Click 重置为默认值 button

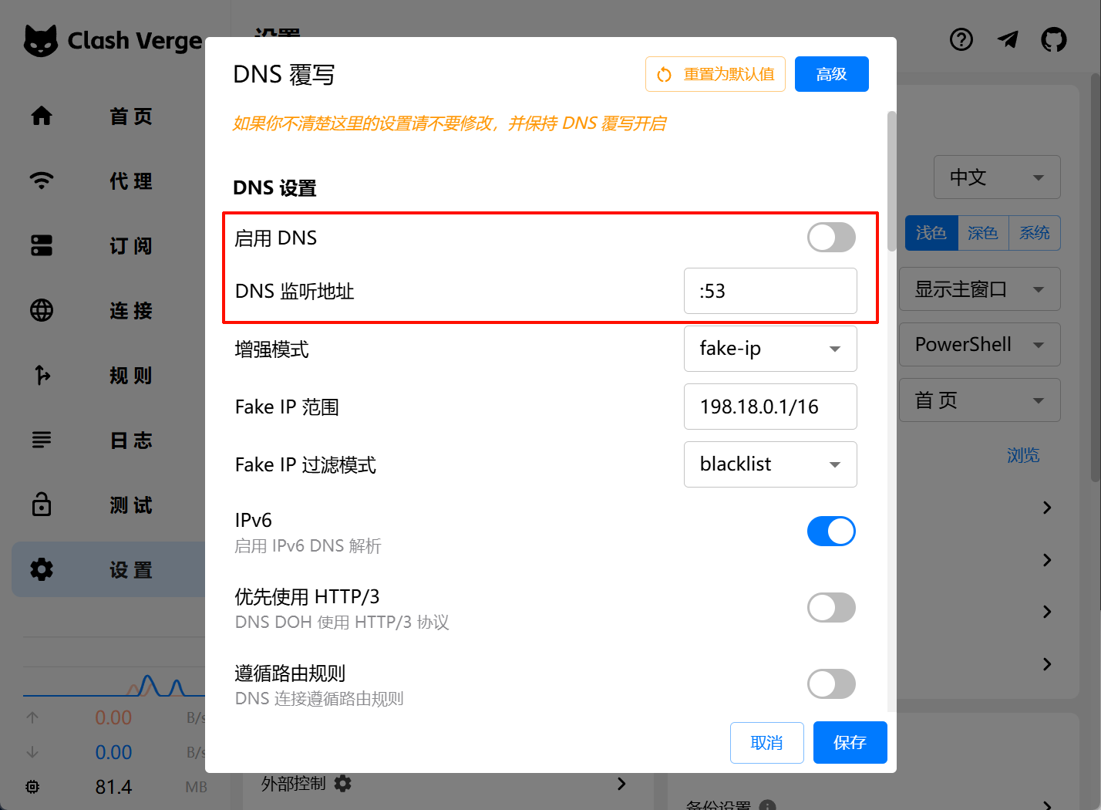pos(715,74)
